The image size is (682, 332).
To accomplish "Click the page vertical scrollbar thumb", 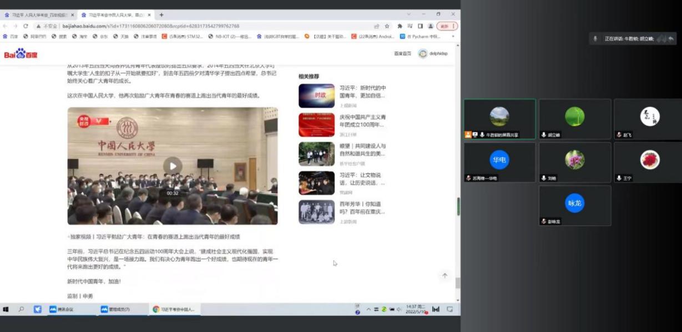I will (x=458, y=207).
